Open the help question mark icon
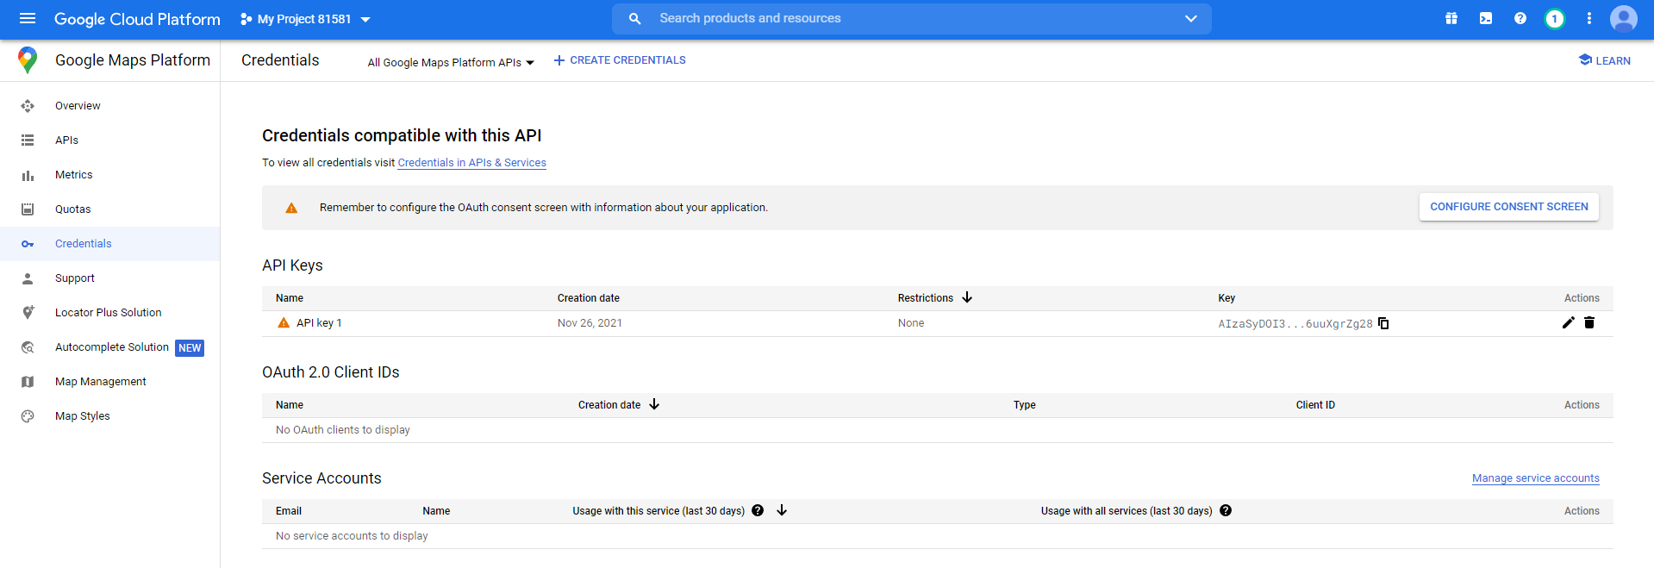Image resolution: width=1654 pixels, height=568 pixels. click(x=1520, y=18)
